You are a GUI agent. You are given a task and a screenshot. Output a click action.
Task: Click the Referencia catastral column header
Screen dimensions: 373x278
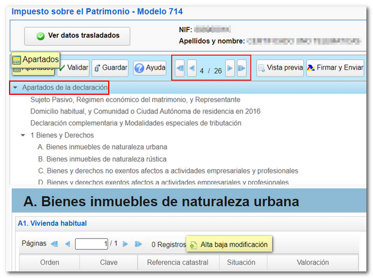(177, 262)
